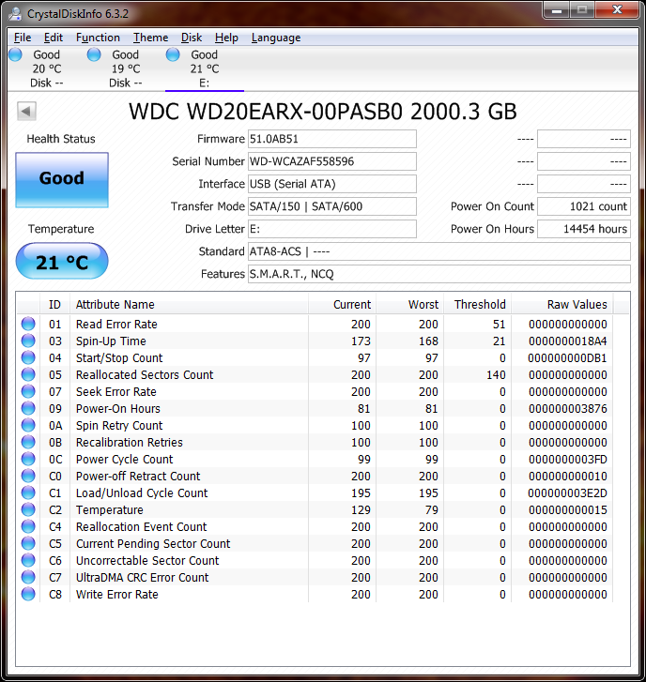Open the Function menu
Screen dimensions: 646x682
(98, 38)
